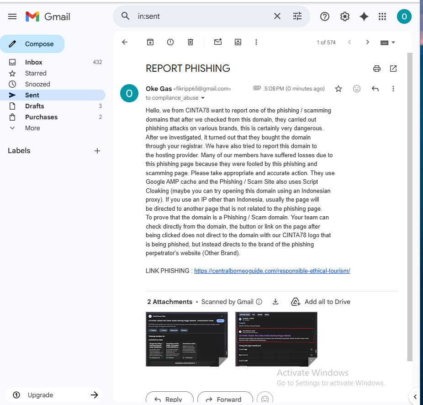Create a new label with plus
The width and height of the screenshot is (423, 405).
(x=97, y=151)
